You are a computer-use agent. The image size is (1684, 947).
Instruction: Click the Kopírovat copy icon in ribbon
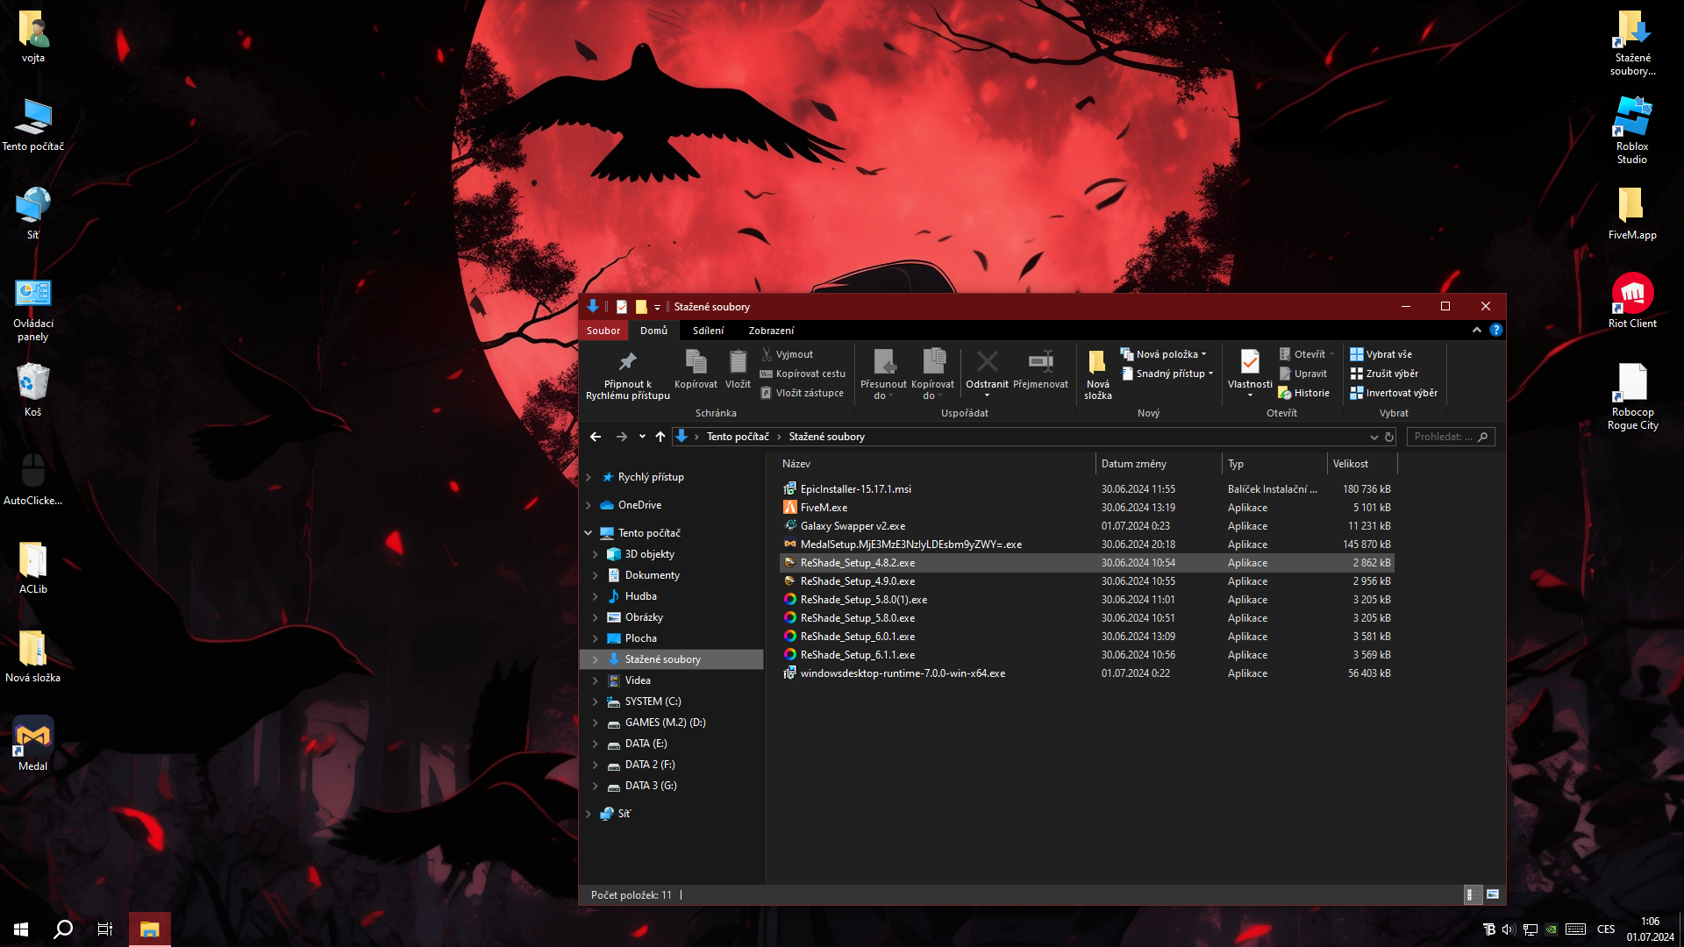coord(696,369)
